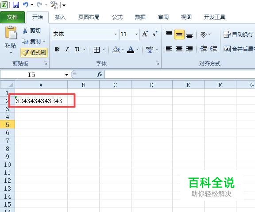Open the fill color dropdown arrow
The height and width of the screenshot is (212, 255).
click(x=123, y=49)
